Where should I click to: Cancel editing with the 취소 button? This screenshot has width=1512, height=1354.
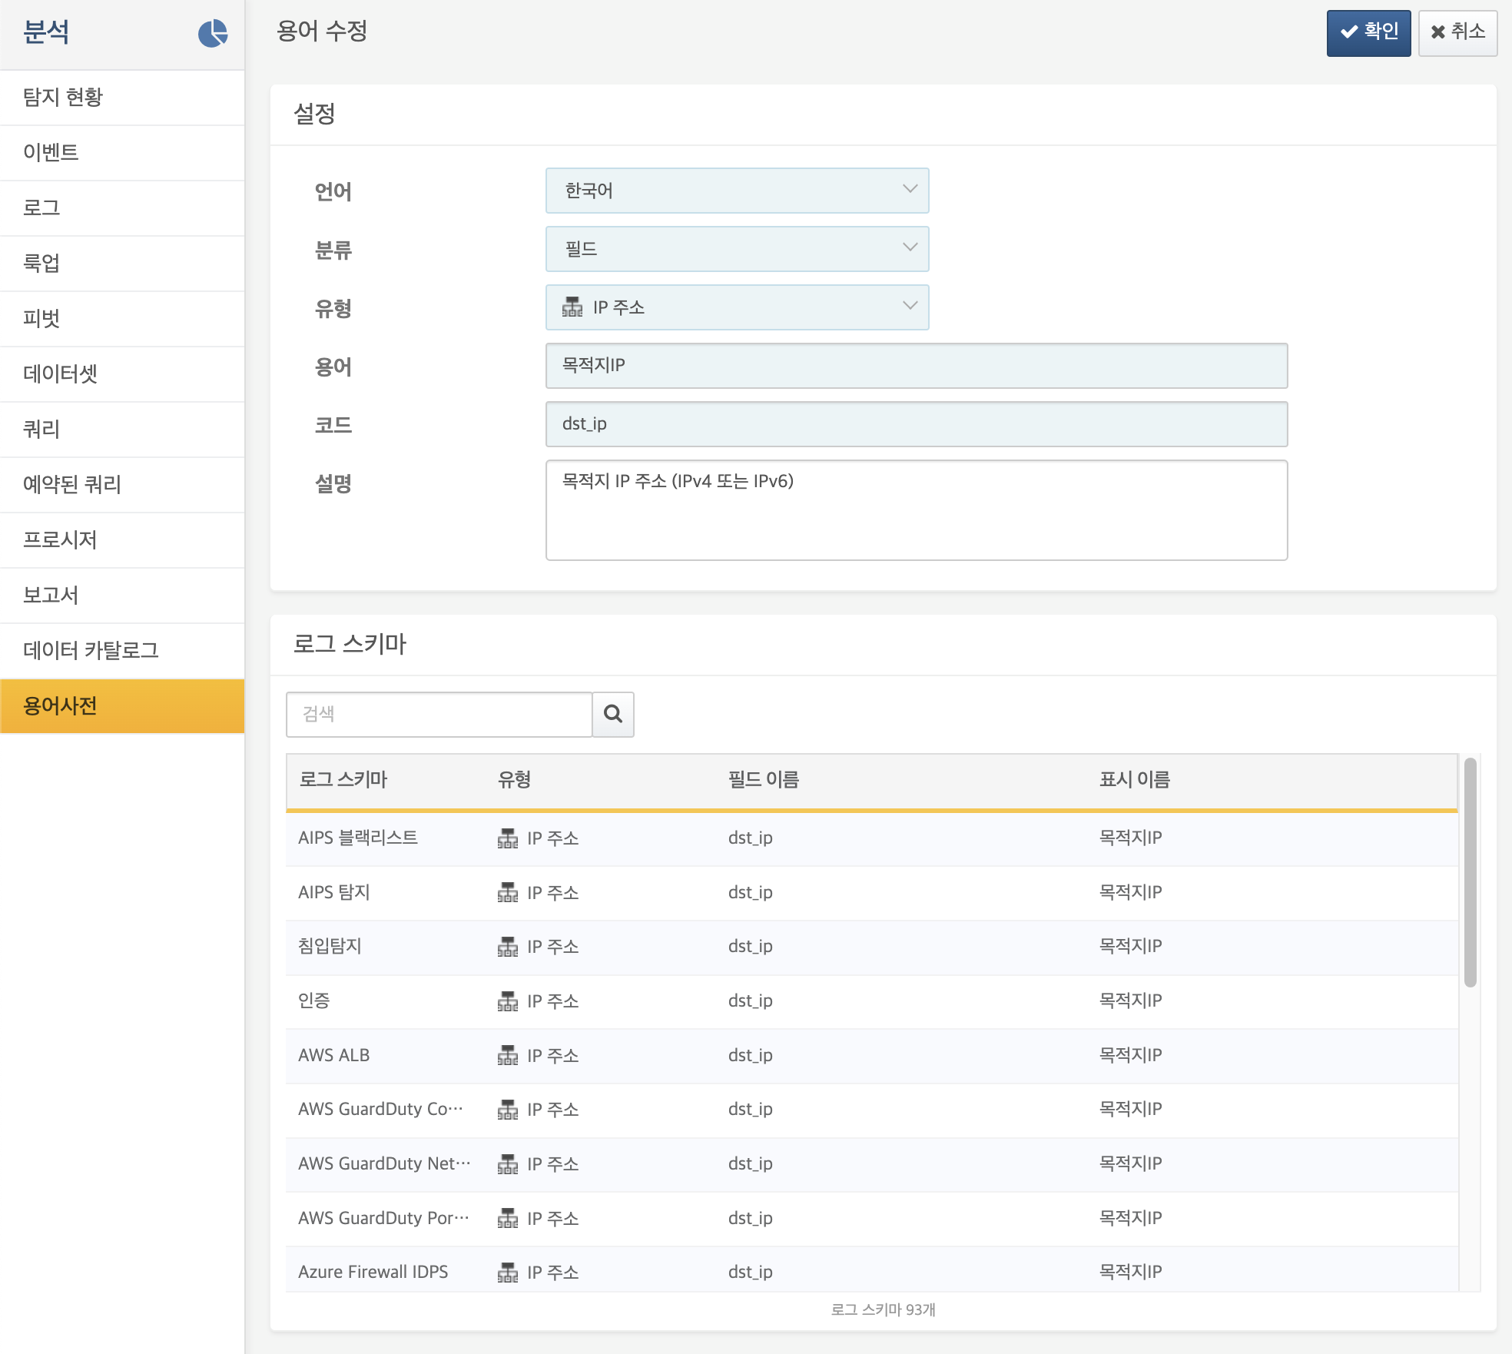1457,32
